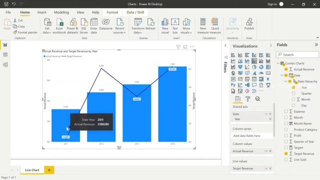Viewport: 320px width, 180px height.
Task: Open the Fields well tab icon
Action: coord(238,99)
